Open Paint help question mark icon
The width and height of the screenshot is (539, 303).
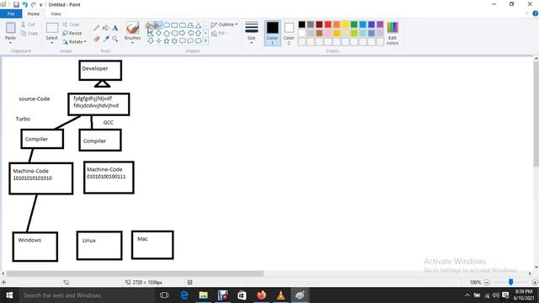coord(536,13)
